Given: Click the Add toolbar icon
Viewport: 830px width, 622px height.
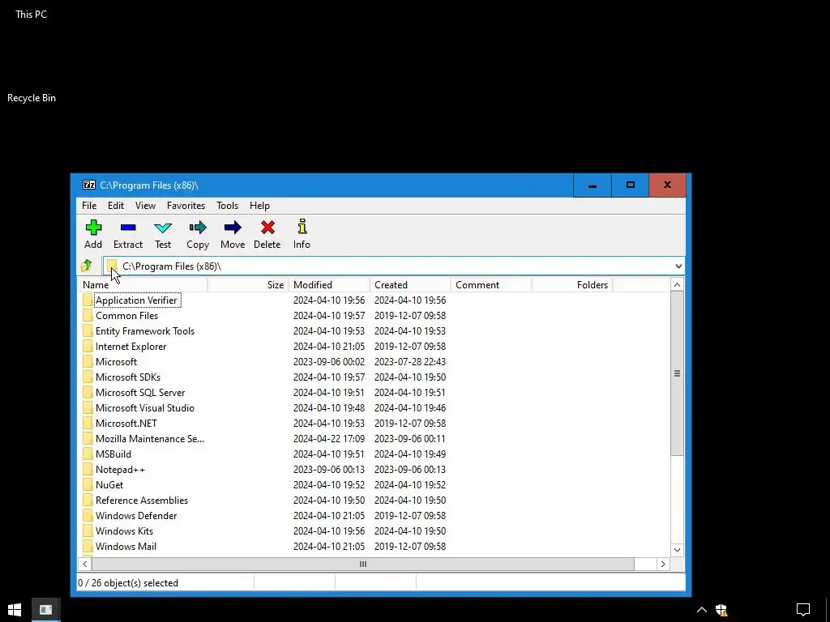Looking at the screenshot, I should tap(93, 228).
